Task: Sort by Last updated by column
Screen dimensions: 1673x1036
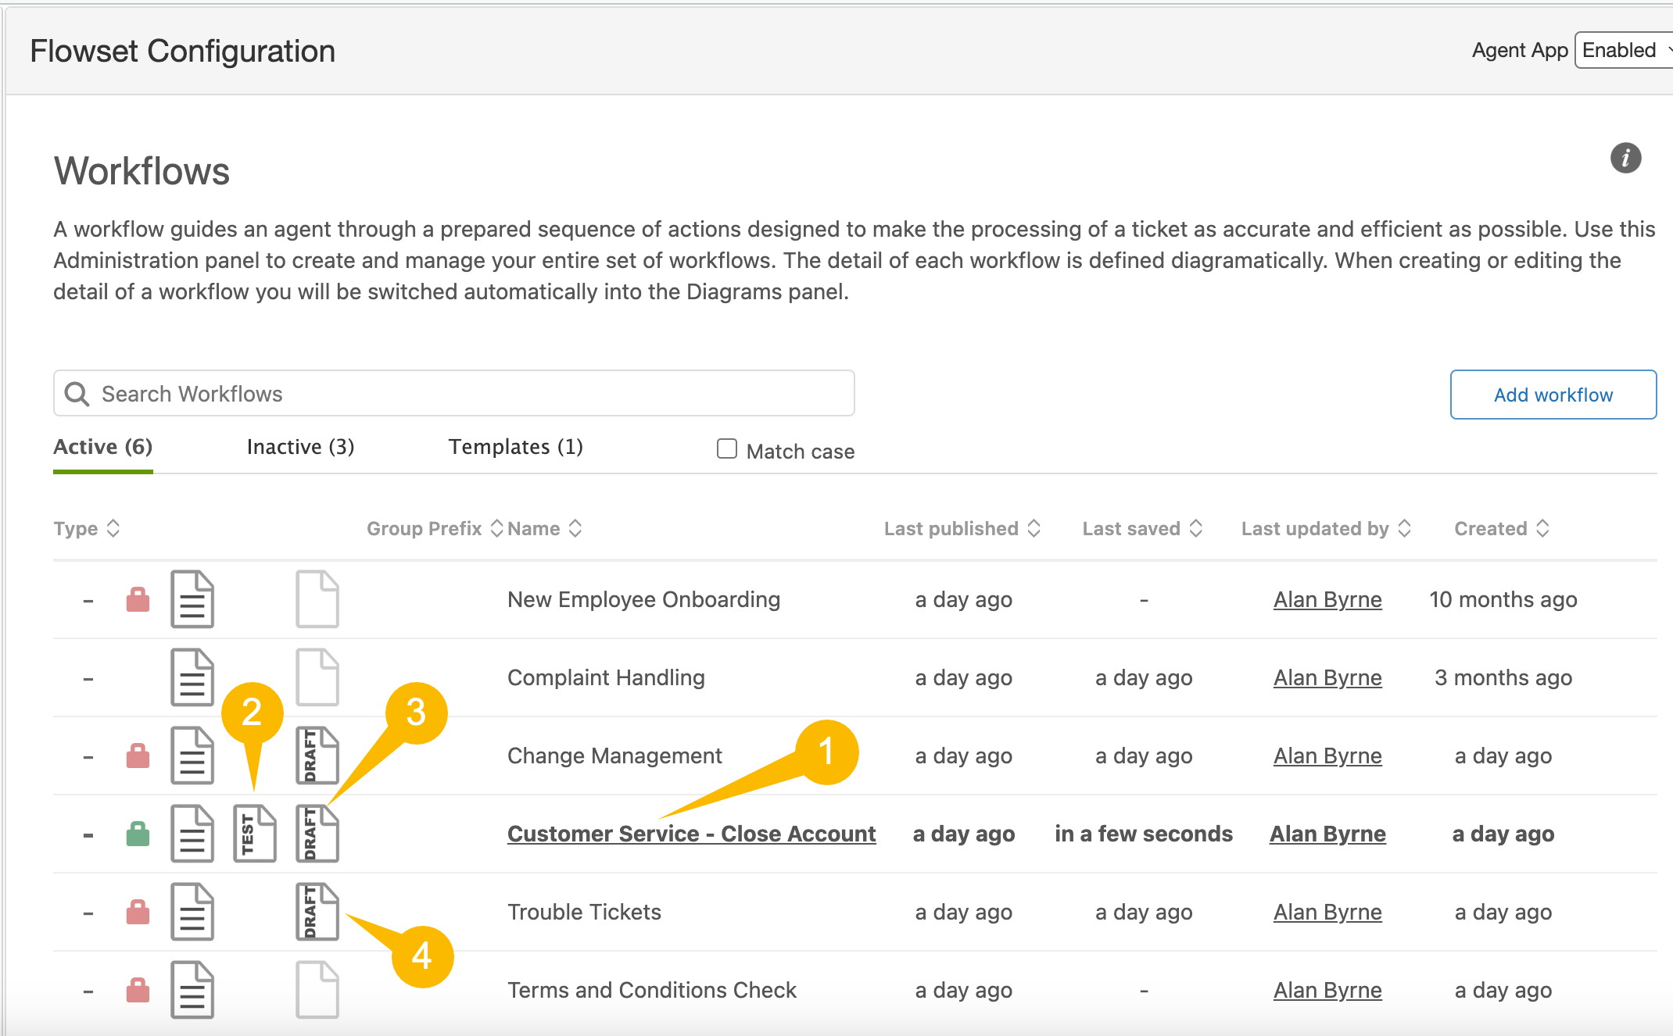Action: click(1326, 528)
